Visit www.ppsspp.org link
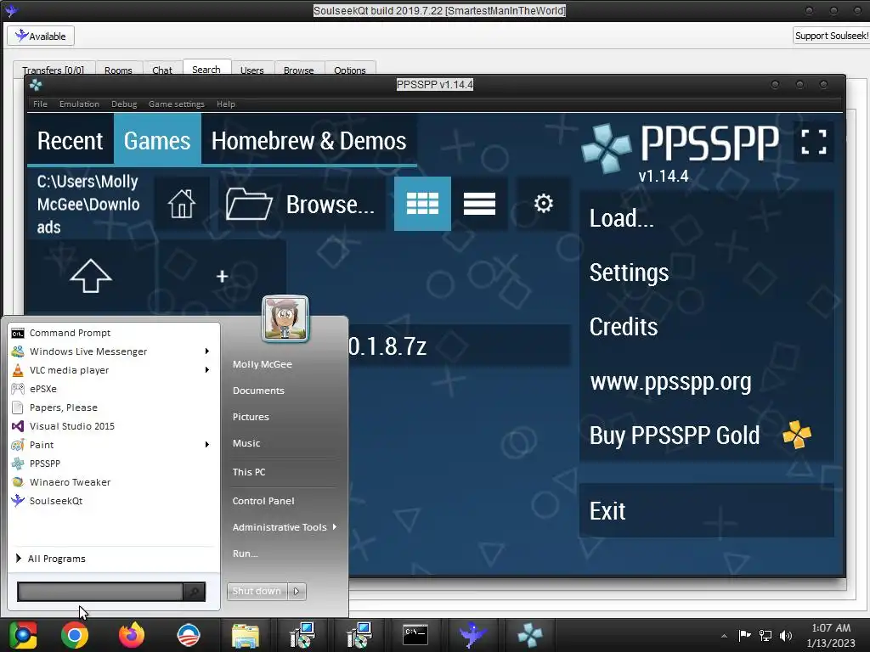The height and width of the screenshot is (652, 870). tap(706, 381)
